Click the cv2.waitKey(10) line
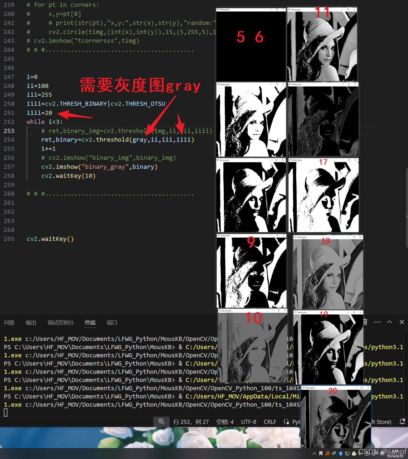This screenshot has width=408, height=459. click(x=68, y=176)
